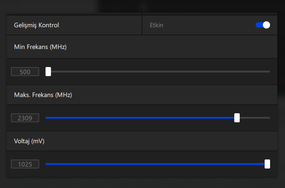285x188 pixels.
Task: Click the Min Frekans track just right of its handle
Action: click(57, 72)
